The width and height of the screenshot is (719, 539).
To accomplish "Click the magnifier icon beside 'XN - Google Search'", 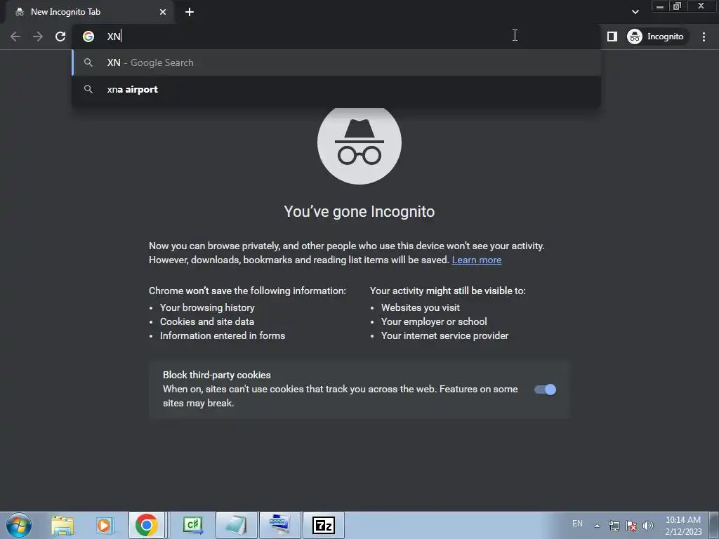I will [x=88, y=62].
